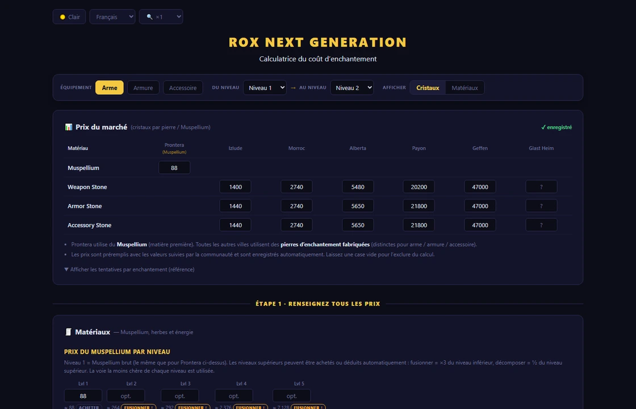
Task: Click the ROX NEXT GENERATION title
Action: click(x=317, y=42)
